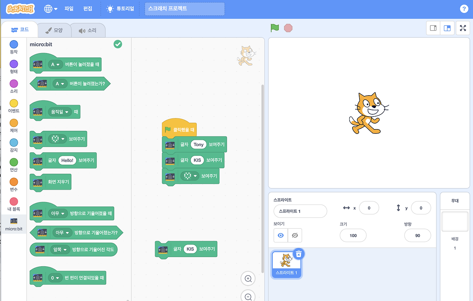Zoom in the code workspace
The width and height of the screenshot is (473, 301).
point(248,279)
